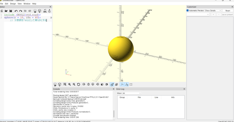Viewport: 234px width, 122px height.
Task: Close the Editor panel
Action: point(50,7)
